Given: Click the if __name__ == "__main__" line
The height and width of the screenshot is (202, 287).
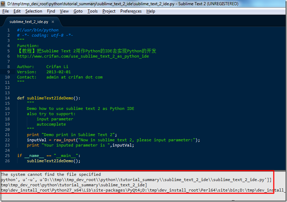Looking at the screenshot, I should coord(49,156).
